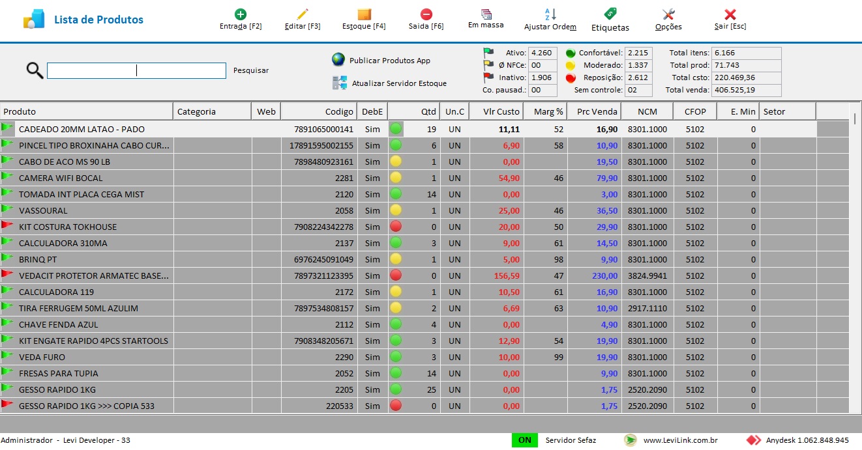862x450 pixels.
Task: Click the red X Sair icon
Action: point(730,14)
